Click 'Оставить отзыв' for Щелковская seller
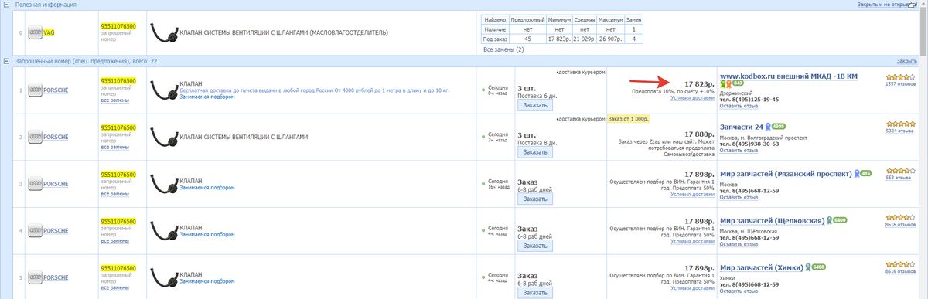 click(x=739, y=244)
